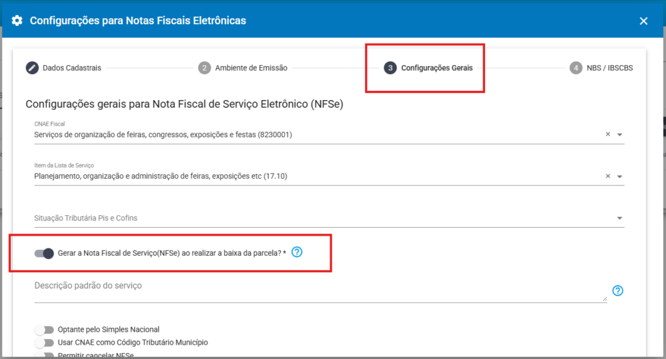This screenshot has width=666, height=359.
Task: Switch to the NBS / IBSCBS step
Action: click(x=601, y=68)
